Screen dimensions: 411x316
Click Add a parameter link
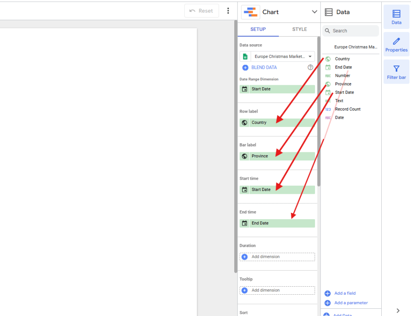351,303
